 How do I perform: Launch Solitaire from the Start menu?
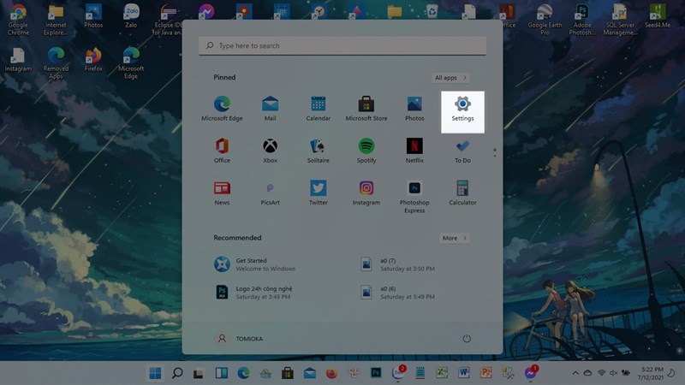318,151
